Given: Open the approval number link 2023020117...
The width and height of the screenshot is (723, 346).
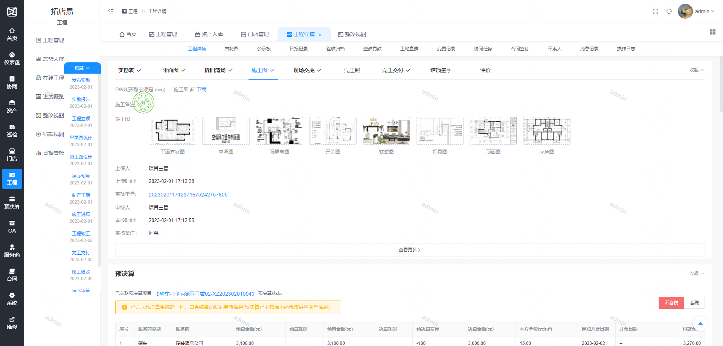Looking at the screenshot, I should 188,195.
